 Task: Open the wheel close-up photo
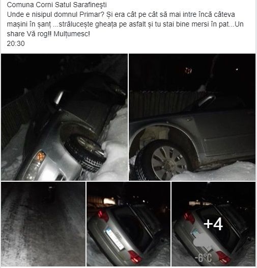point(192,117)
